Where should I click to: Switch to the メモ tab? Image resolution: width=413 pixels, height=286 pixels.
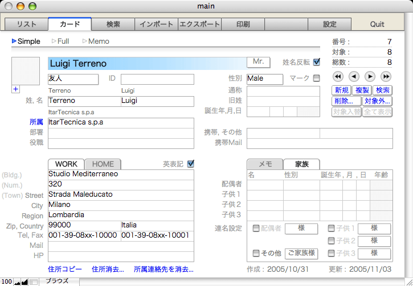tap(265, 164)
